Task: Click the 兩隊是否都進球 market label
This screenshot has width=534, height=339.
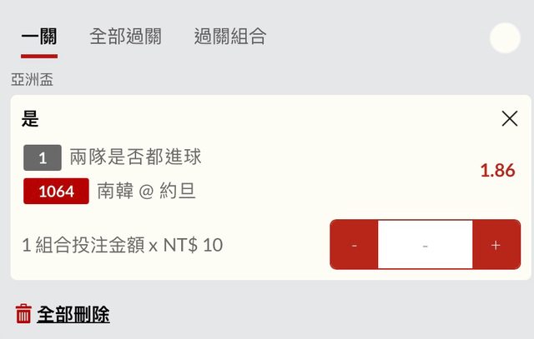Action: click(x=135, y=157)
